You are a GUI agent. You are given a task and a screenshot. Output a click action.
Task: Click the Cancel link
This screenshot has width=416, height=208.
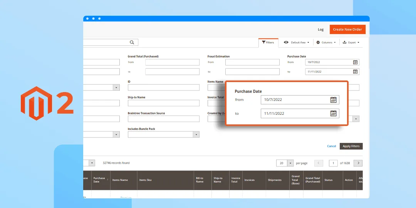(332, 146)
